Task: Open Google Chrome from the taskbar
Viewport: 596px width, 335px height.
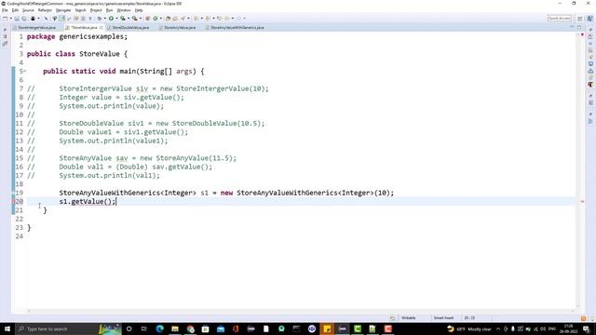Action: 190,328
